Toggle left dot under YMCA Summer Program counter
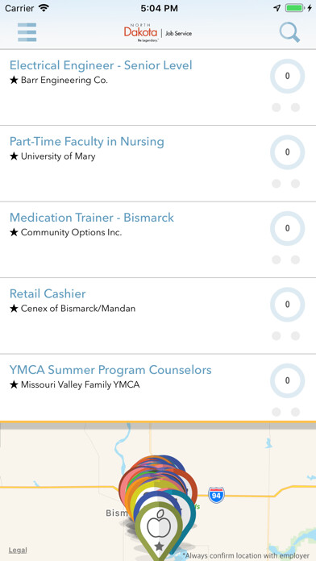This screenshot has height=561, width=316. tap(276, 412)
